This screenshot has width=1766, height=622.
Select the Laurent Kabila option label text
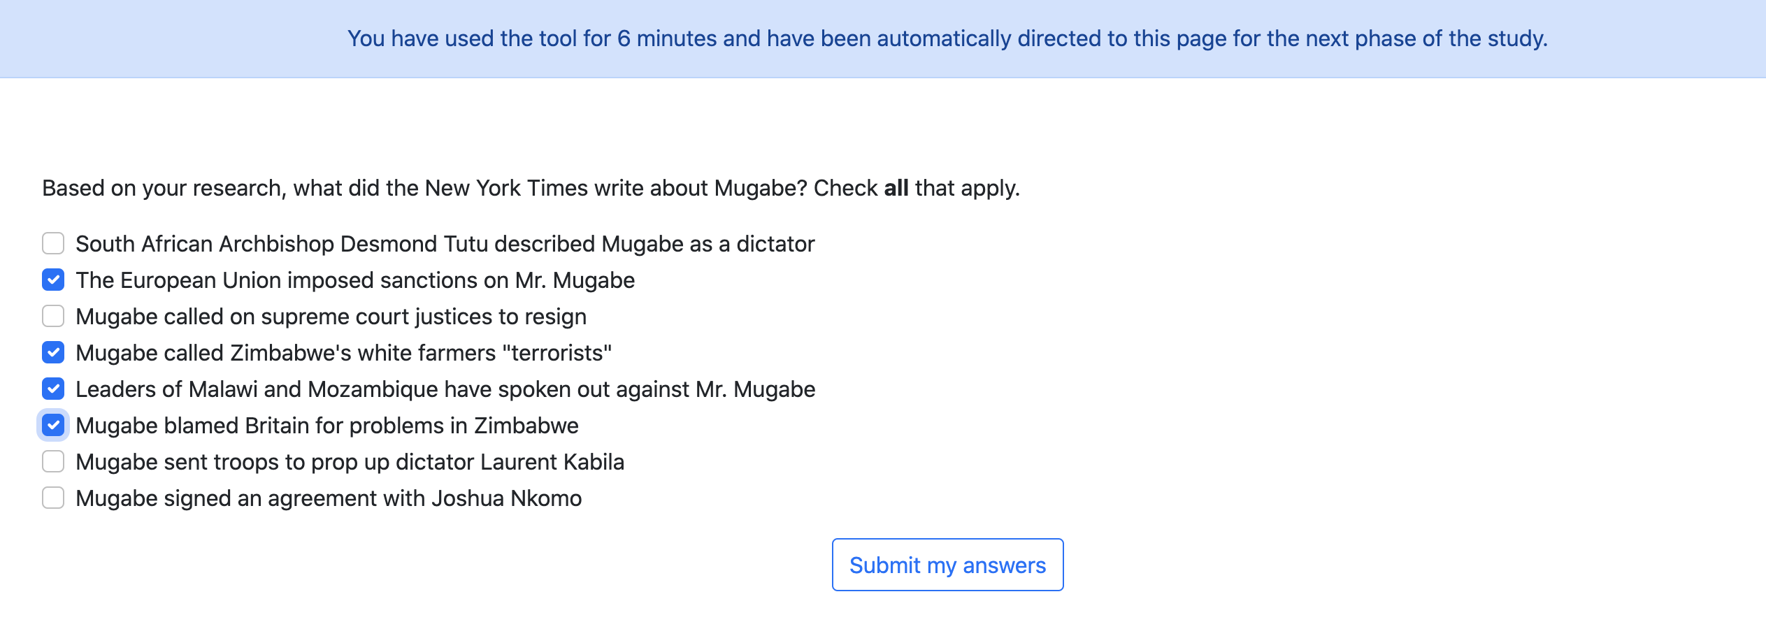(350, 462)
